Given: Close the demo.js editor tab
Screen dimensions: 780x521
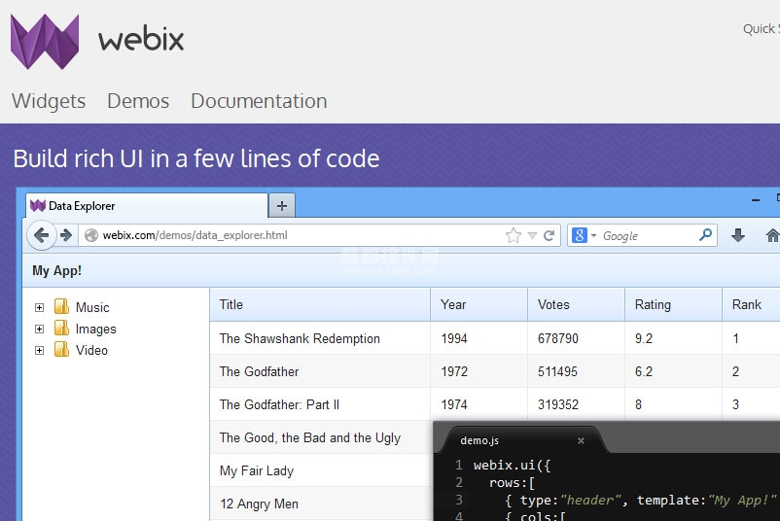Looking at the screenshot, I should [581, 440].
